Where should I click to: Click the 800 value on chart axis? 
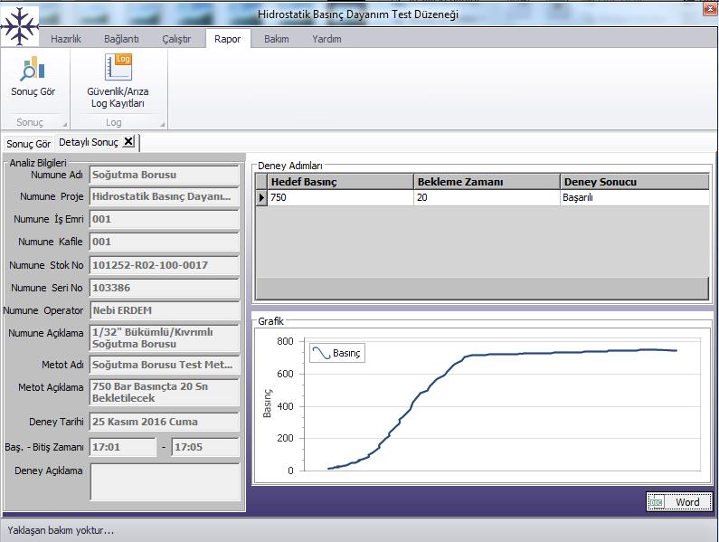[x=285, y=341]
